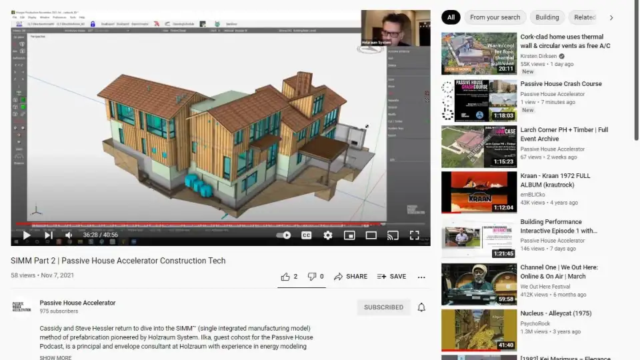The height and width of the screenshot is (360, 640).
Task: Select the Related filter chip
Action: (585, 17)
